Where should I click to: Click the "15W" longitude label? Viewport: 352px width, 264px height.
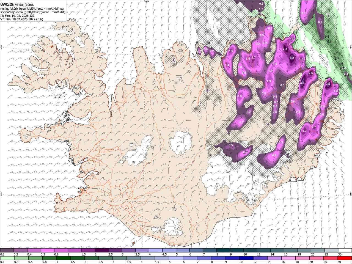tap(291, 1)
